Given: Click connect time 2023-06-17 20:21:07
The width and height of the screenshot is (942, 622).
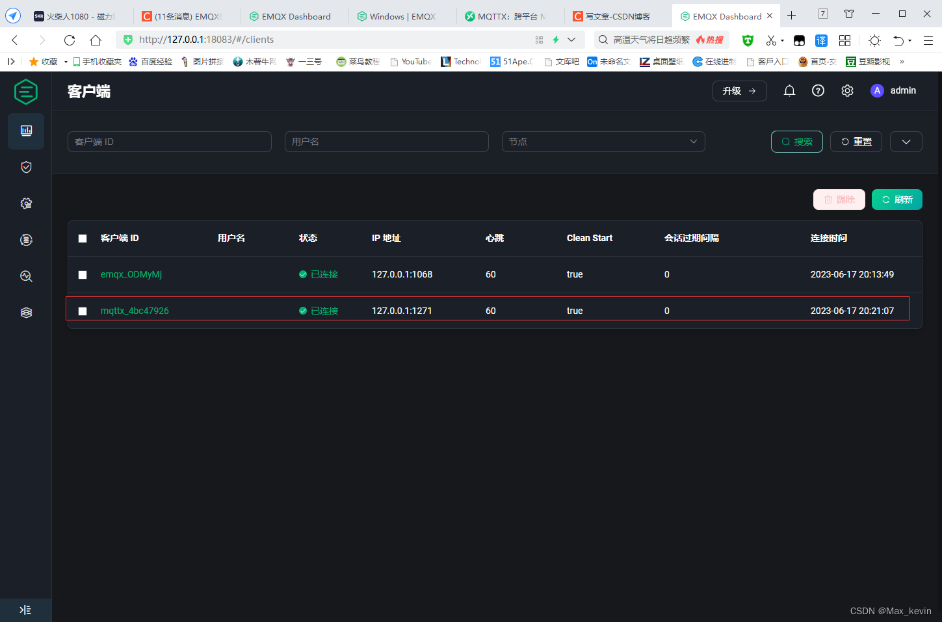Looking at the screenshot, I should pyautogui.click(x=852, y=311).
